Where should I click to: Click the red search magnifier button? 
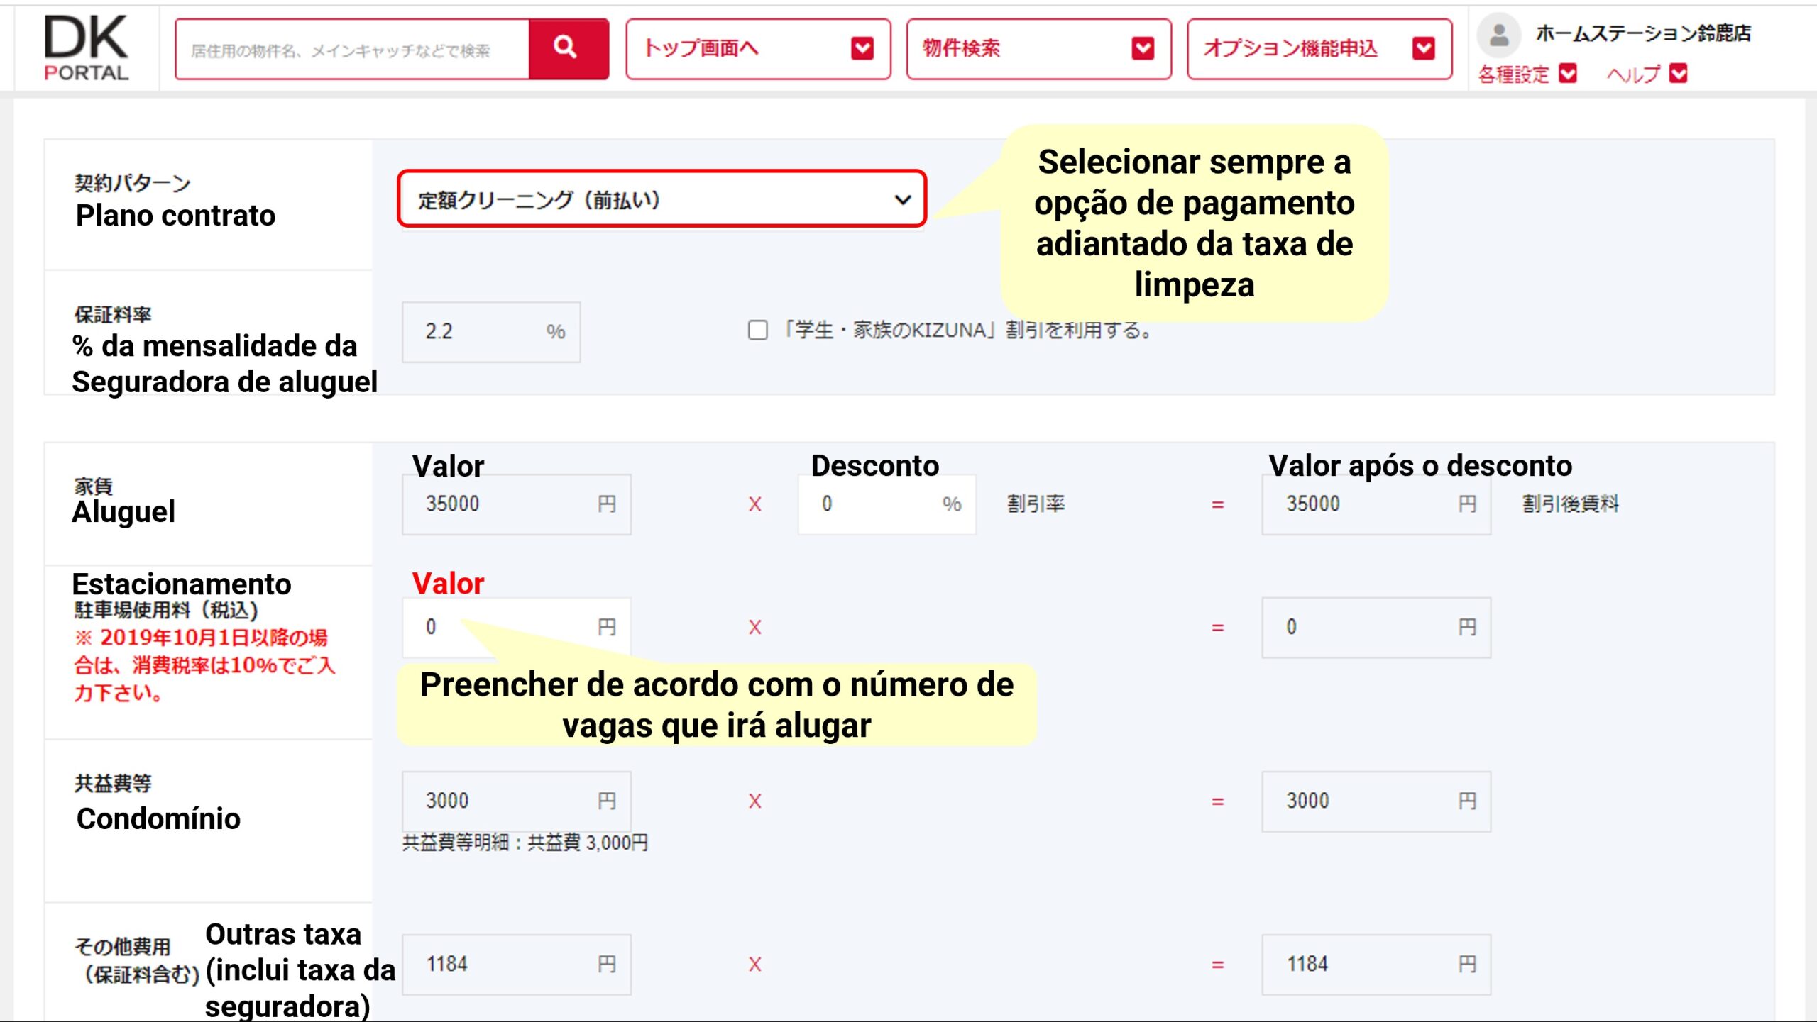[567, 48]
